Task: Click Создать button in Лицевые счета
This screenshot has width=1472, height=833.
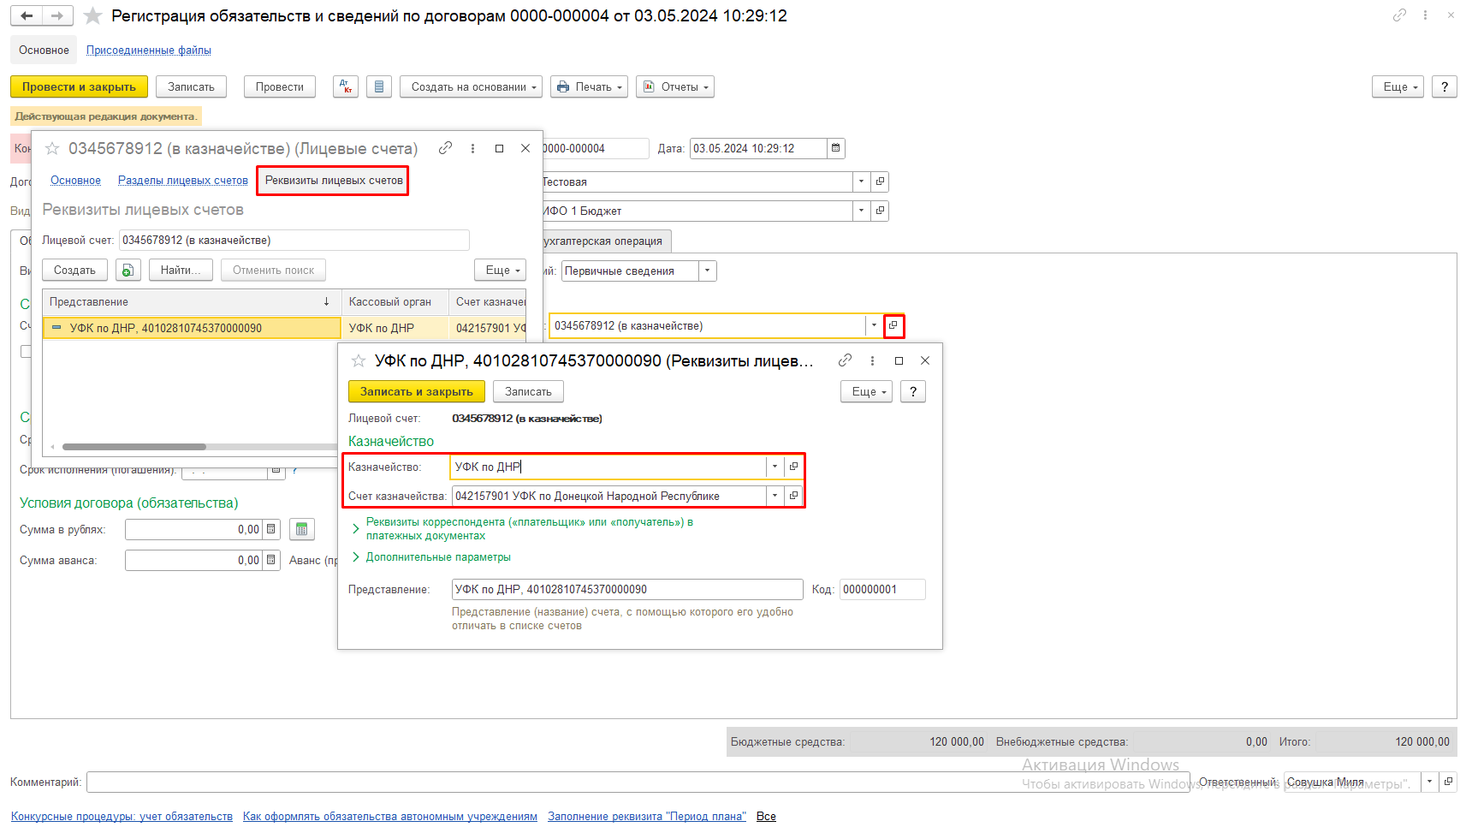Action: pyautogui.click(x=74, y=270)
